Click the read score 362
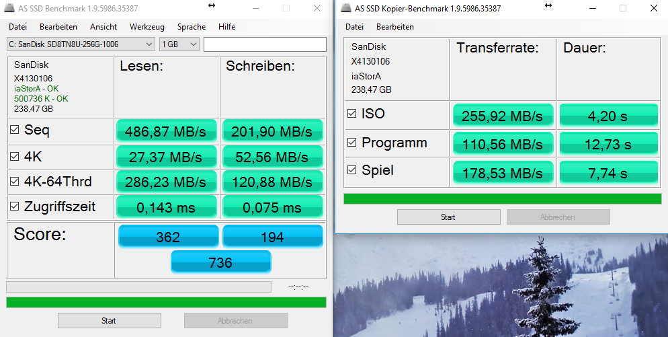 168,236
